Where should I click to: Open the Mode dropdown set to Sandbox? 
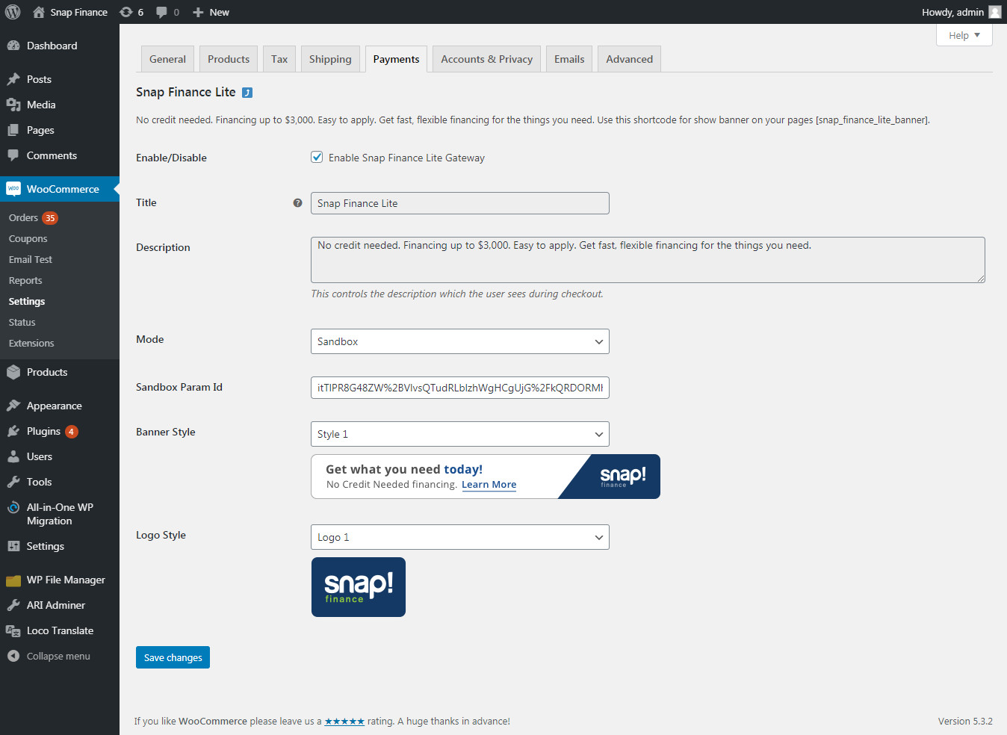pos(460,341)
